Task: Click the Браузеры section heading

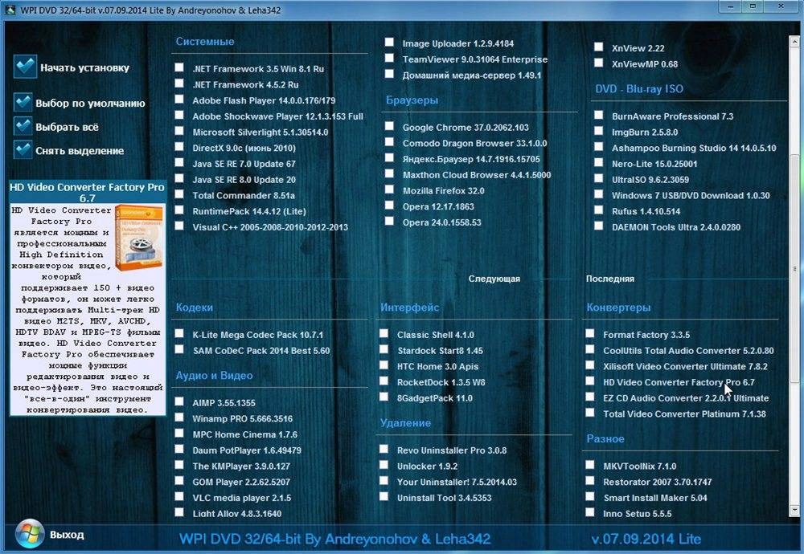Action: tap(412, 100)
